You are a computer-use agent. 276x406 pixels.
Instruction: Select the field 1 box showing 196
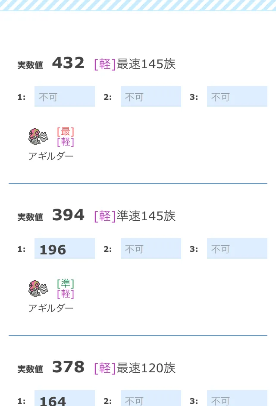65,248
